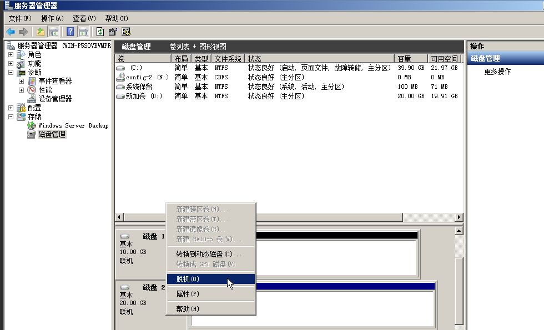Toggle the console tree pane visibility

click(53, 32)
